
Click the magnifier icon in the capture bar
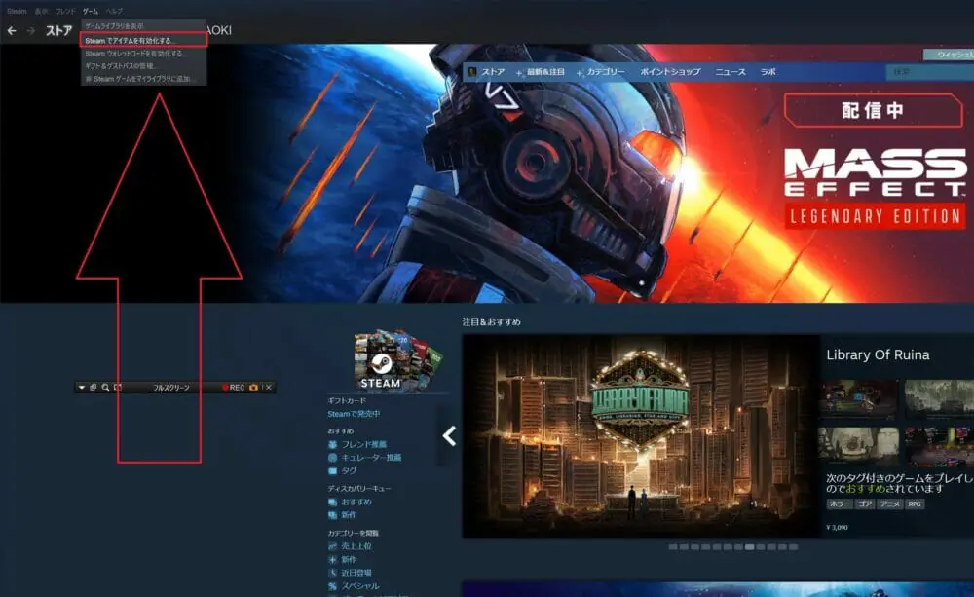105,388
